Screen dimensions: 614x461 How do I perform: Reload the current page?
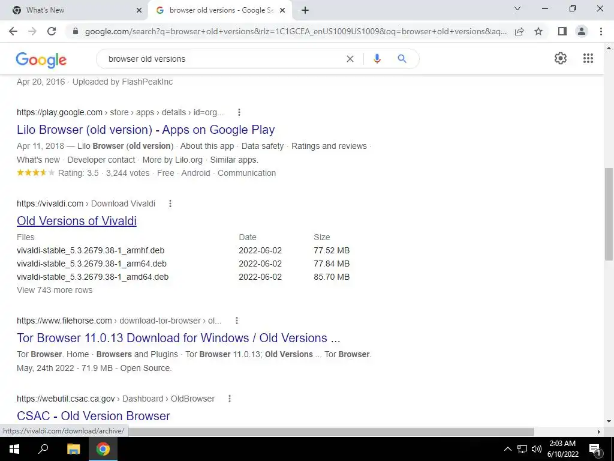pos(52,31)
